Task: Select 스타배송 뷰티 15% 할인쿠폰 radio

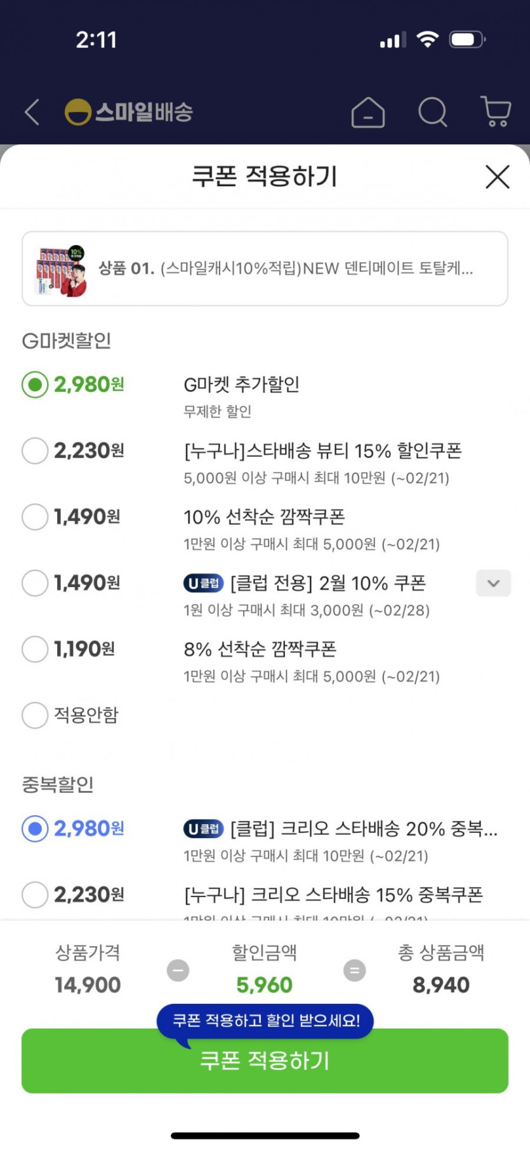Action: [35, 450]
